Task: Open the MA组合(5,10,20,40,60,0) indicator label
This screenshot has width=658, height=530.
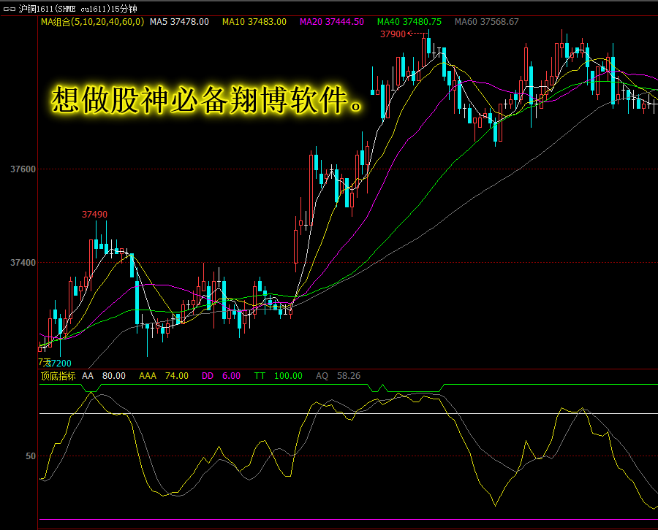Action: [92, 22]
